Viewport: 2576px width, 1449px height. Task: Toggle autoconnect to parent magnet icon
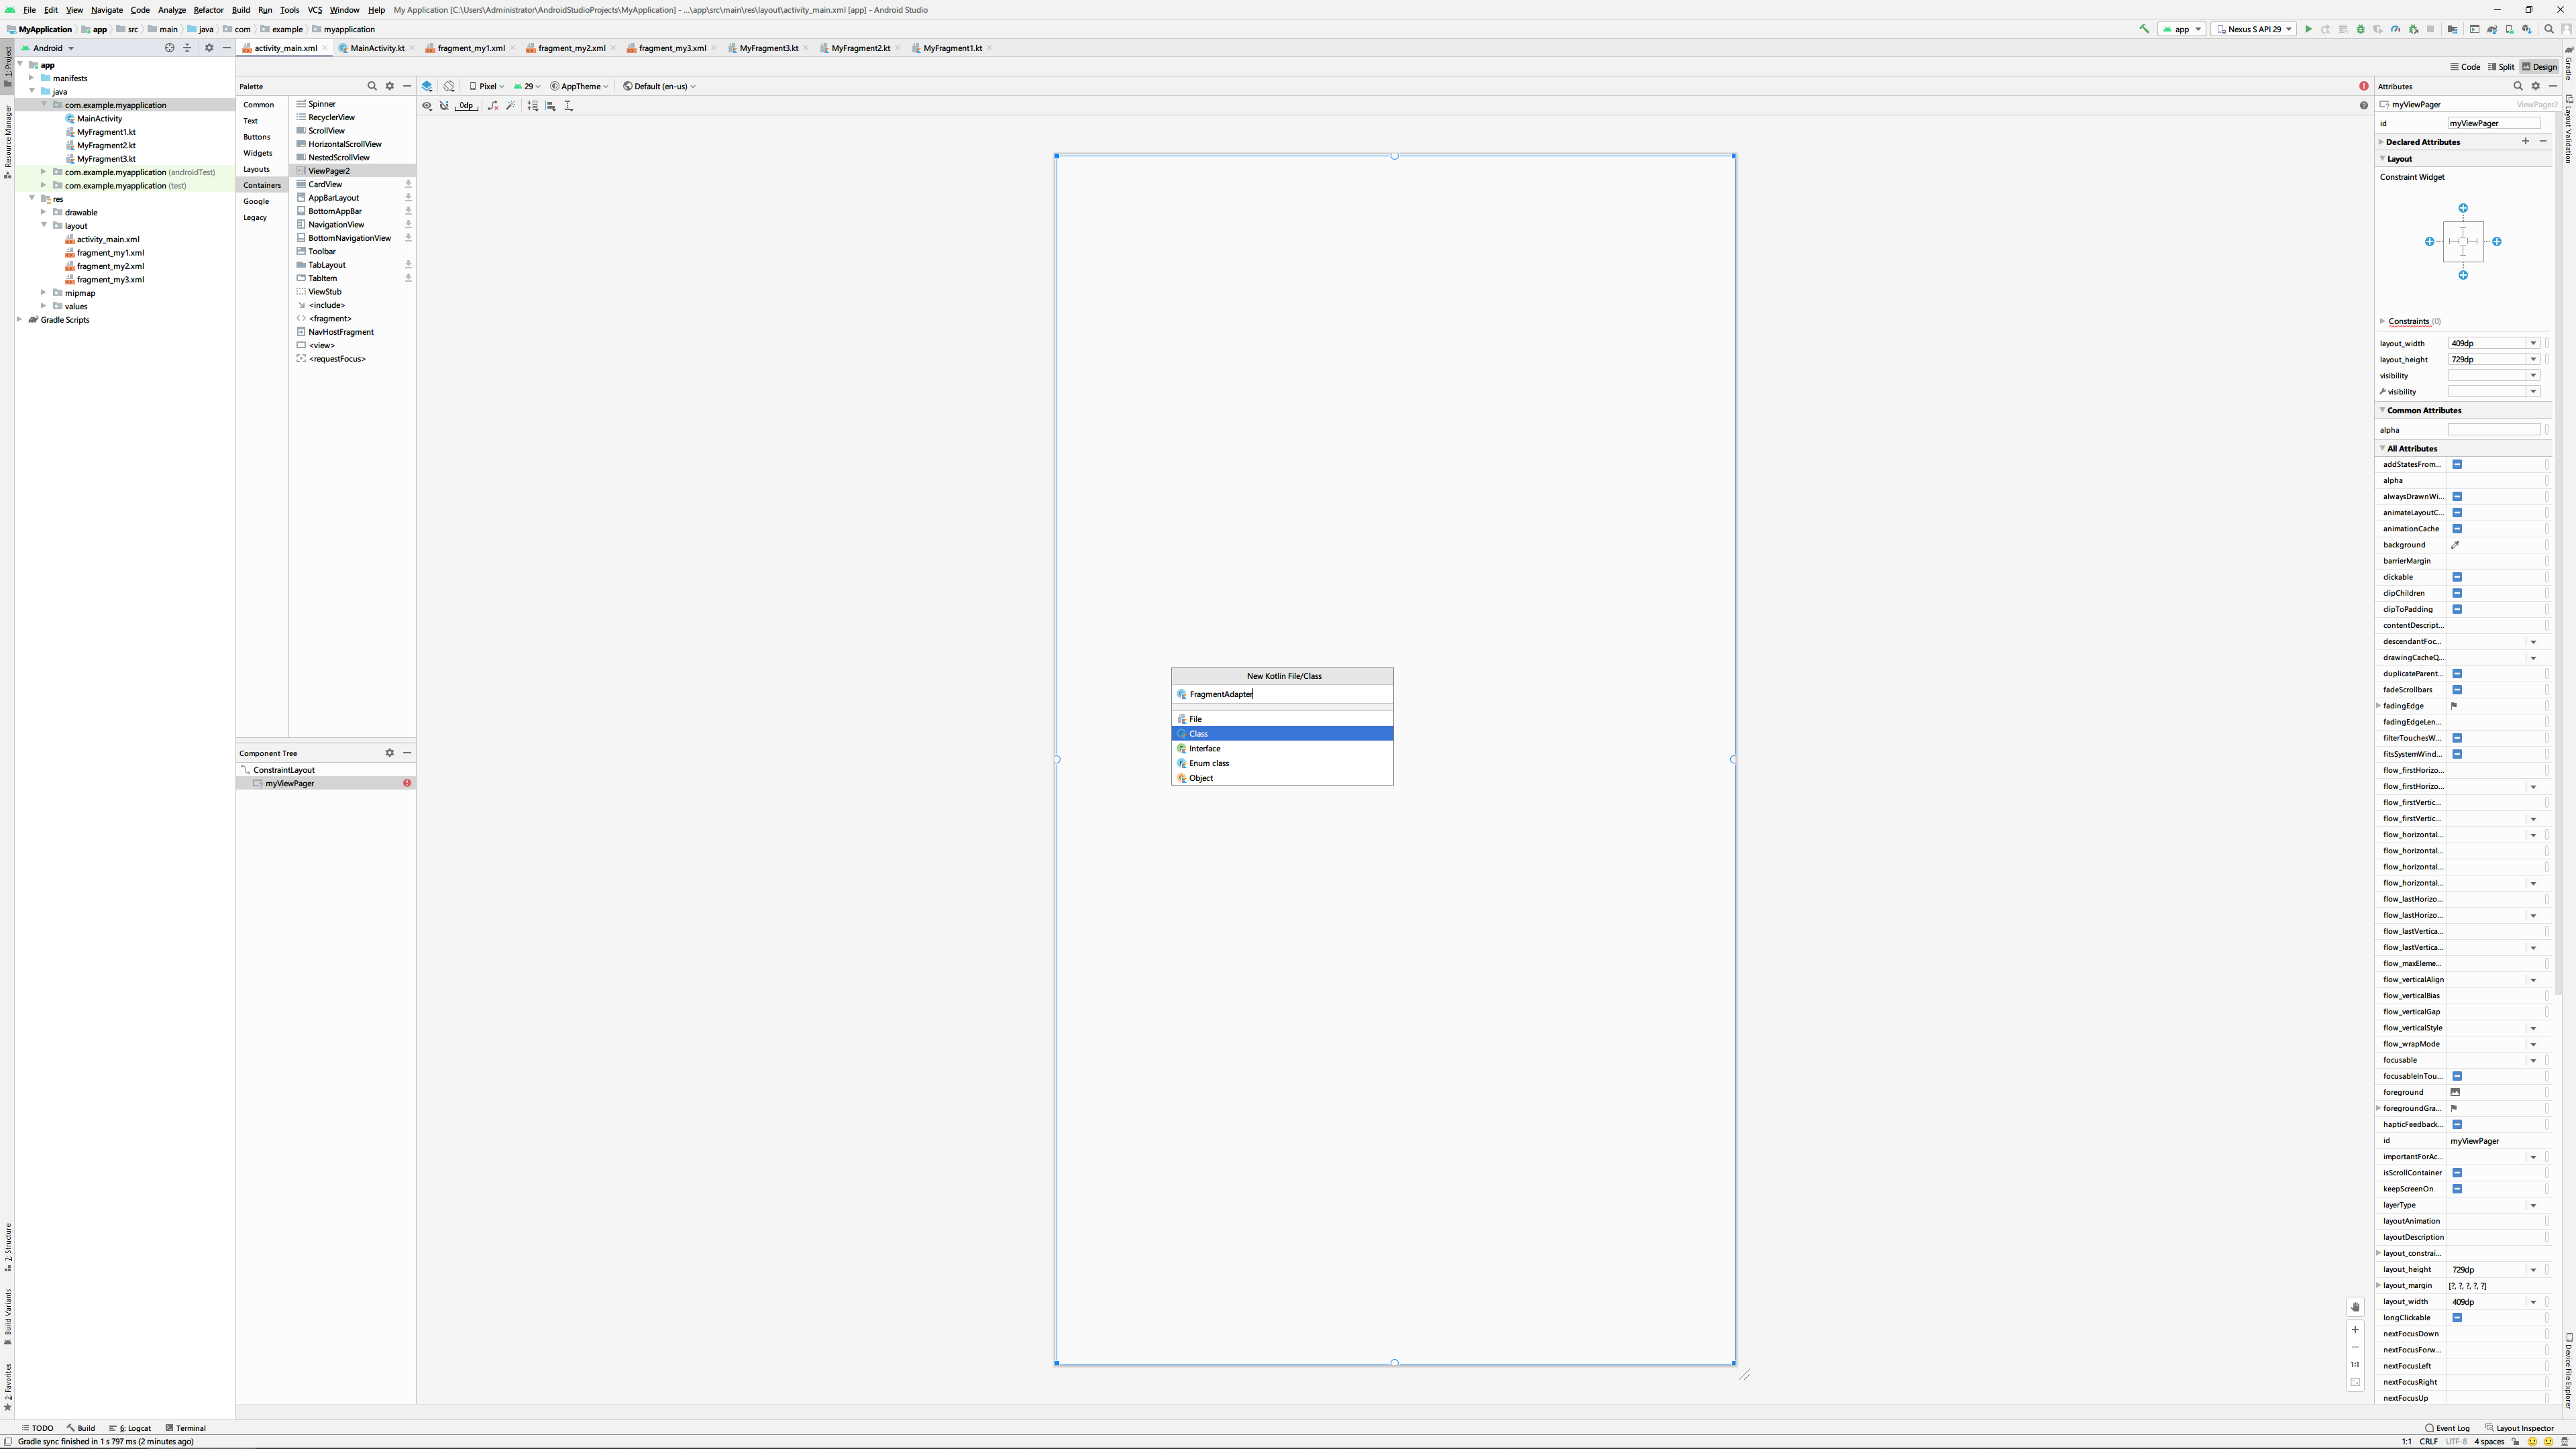445,106
